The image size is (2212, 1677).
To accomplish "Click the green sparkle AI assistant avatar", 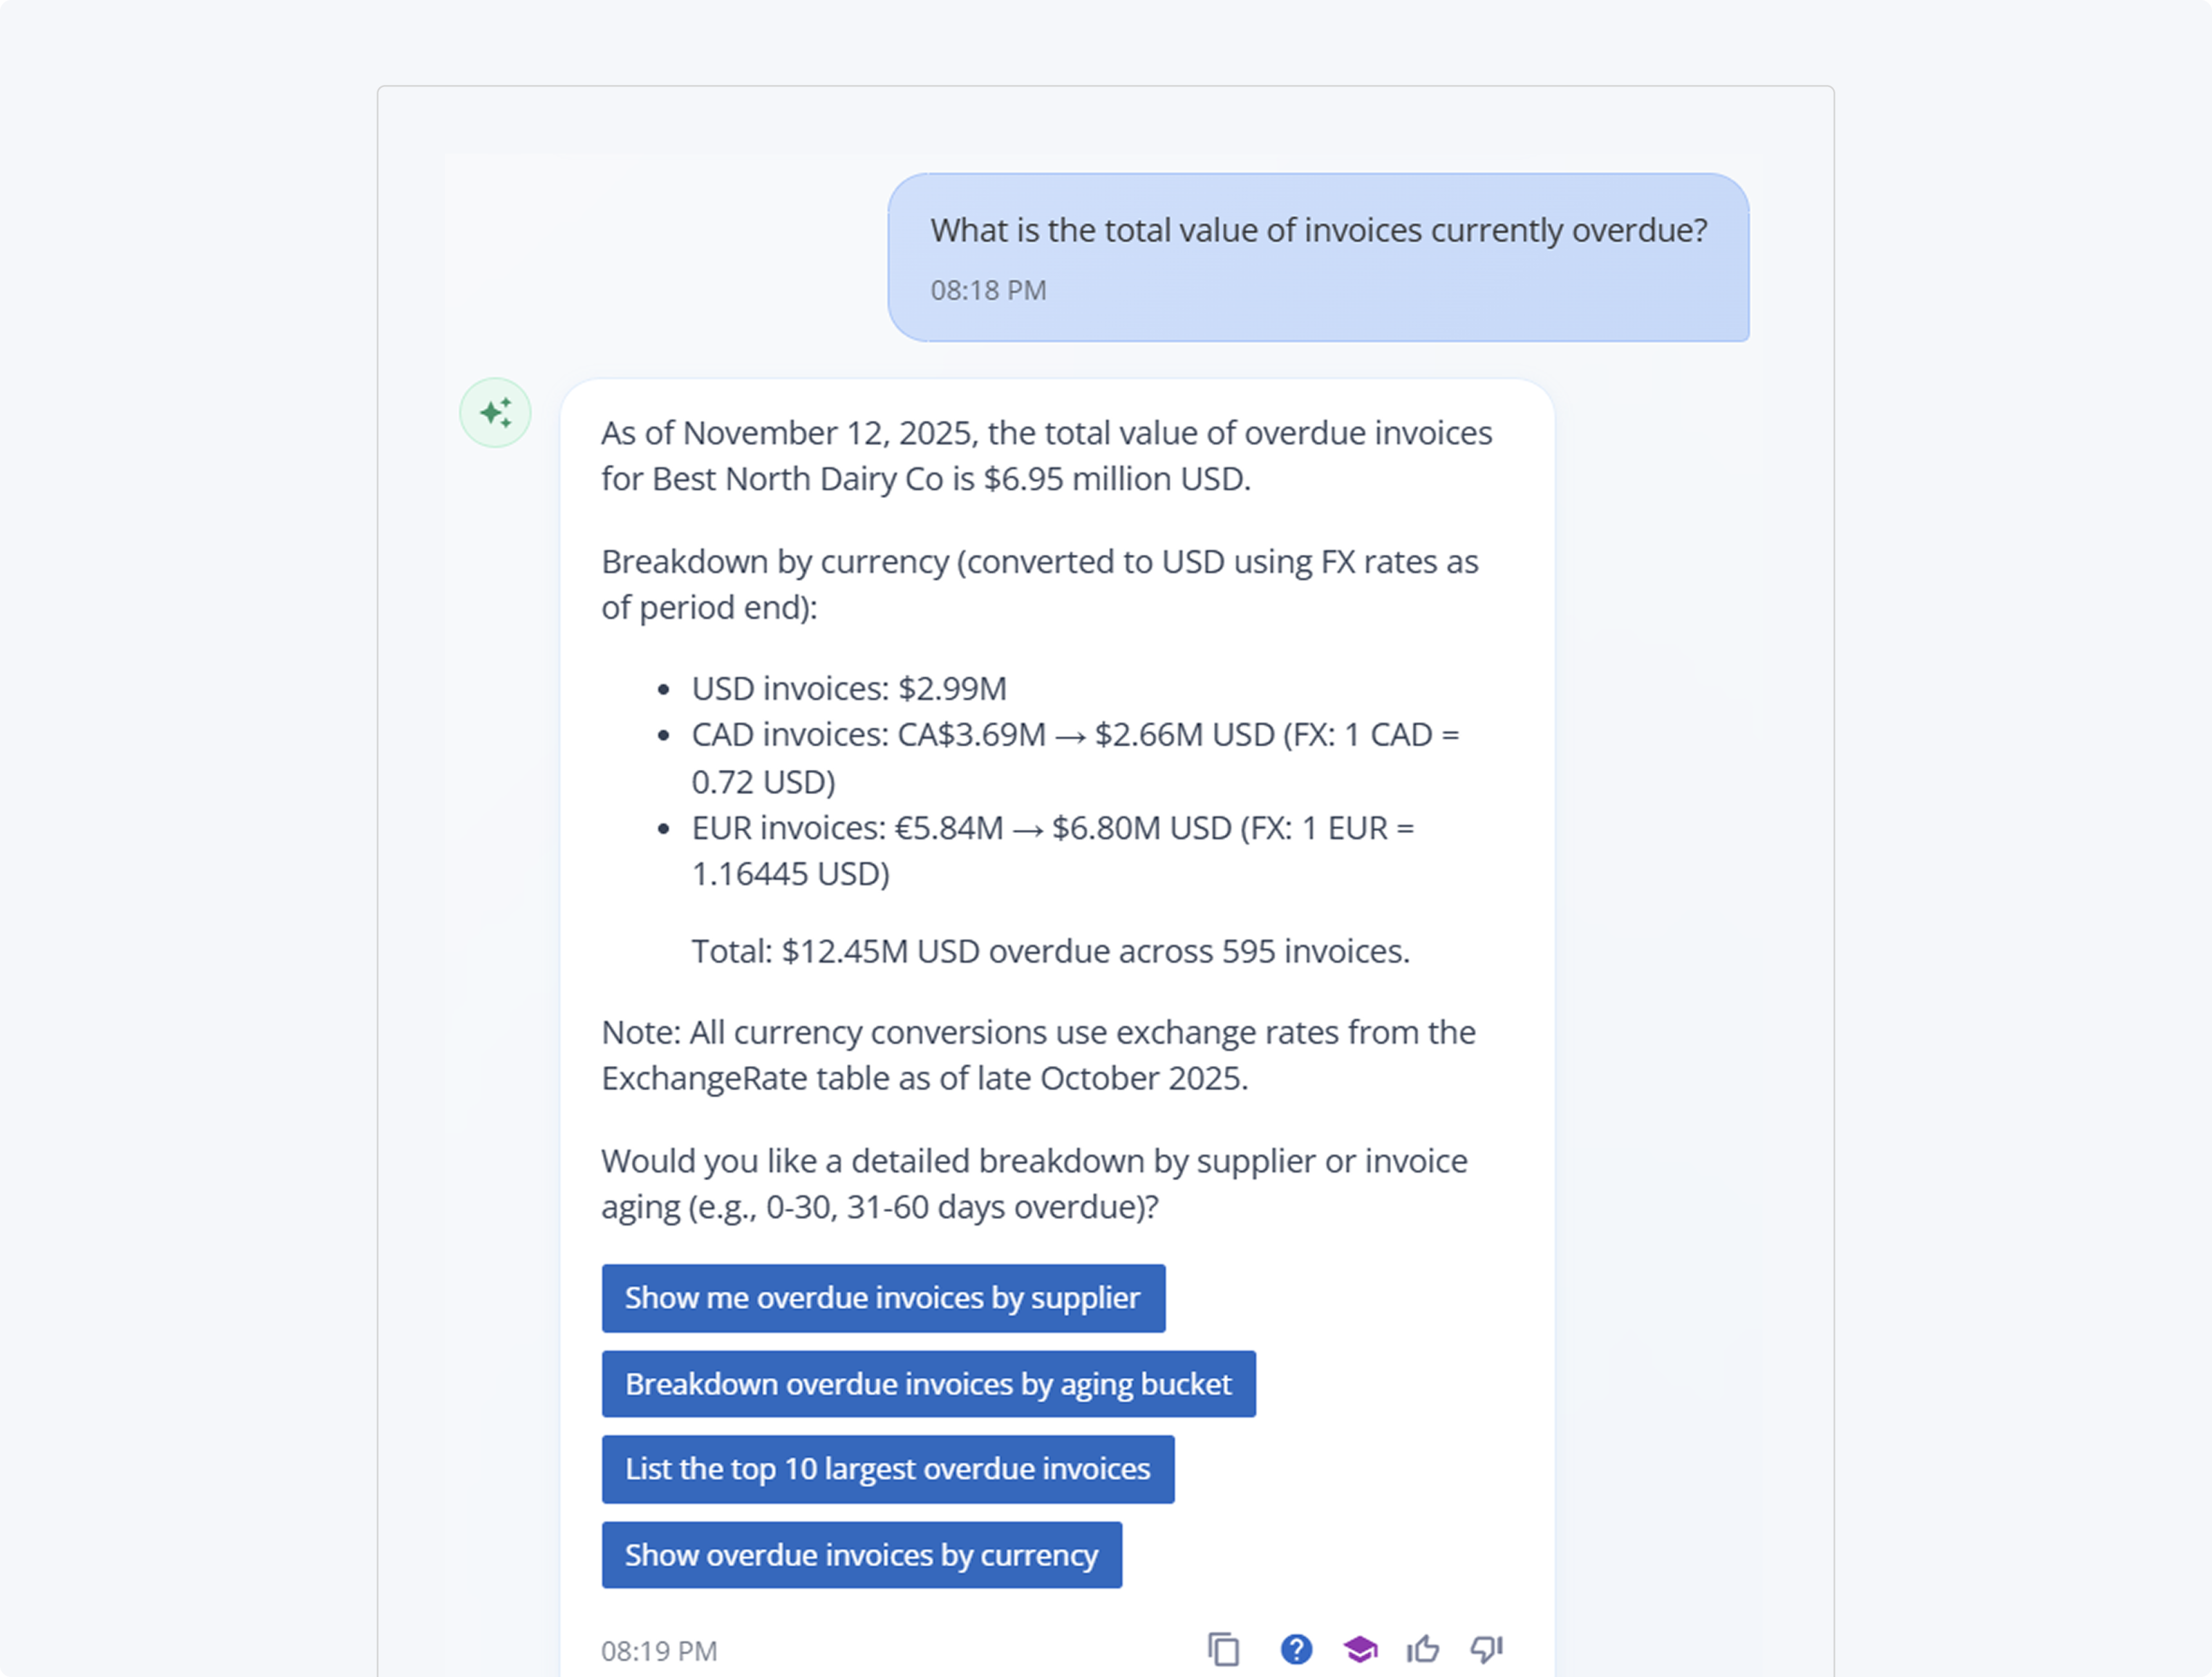I will point(495,412).
